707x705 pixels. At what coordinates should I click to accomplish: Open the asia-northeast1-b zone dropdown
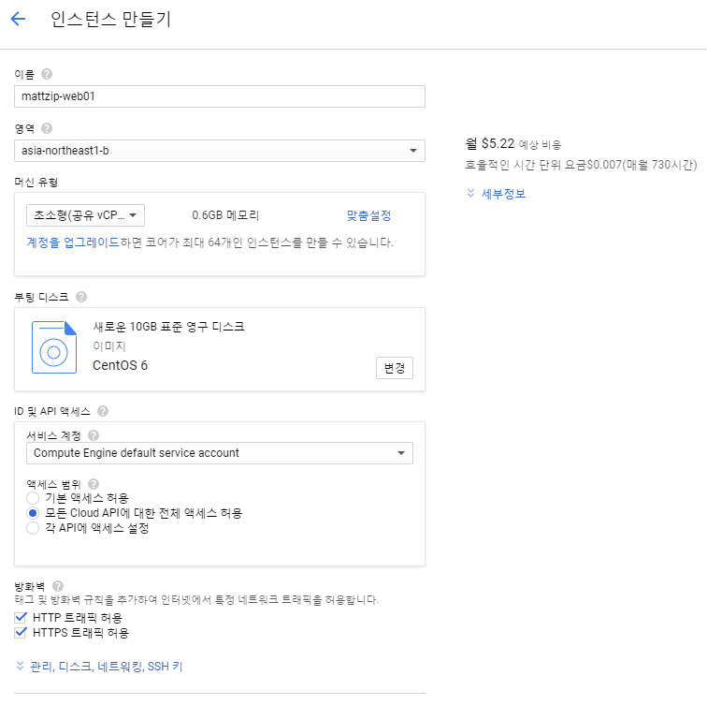click(x=220, y=151)
